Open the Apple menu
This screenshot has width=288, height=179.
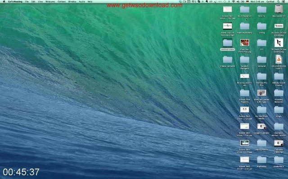click(4, 1)
